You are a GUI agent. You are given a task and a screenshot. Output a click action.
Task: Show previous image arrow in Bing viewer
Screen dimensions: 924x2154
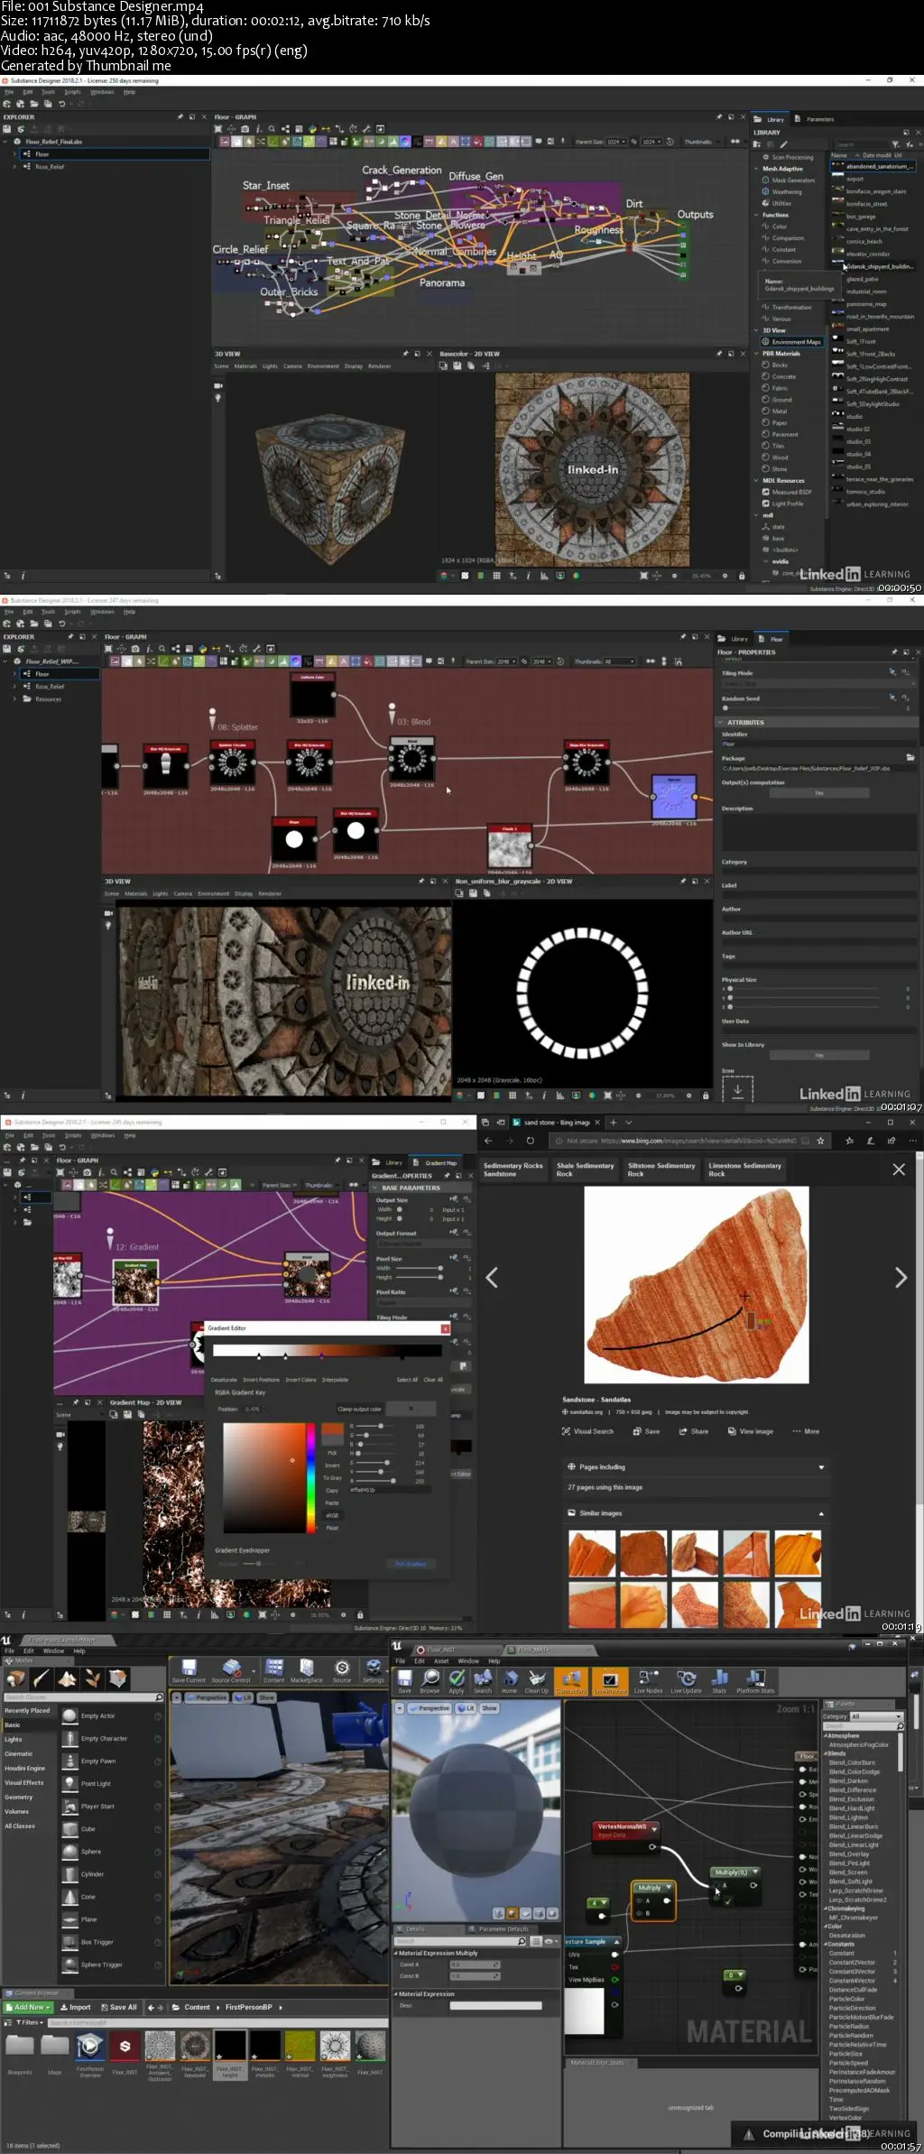click(492, 1277)
